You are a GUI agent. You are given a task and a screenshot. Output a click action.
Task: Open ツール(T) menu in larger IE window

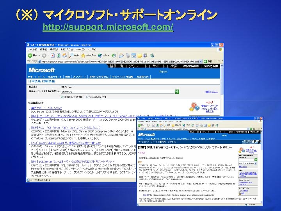(x=80, y=49)
